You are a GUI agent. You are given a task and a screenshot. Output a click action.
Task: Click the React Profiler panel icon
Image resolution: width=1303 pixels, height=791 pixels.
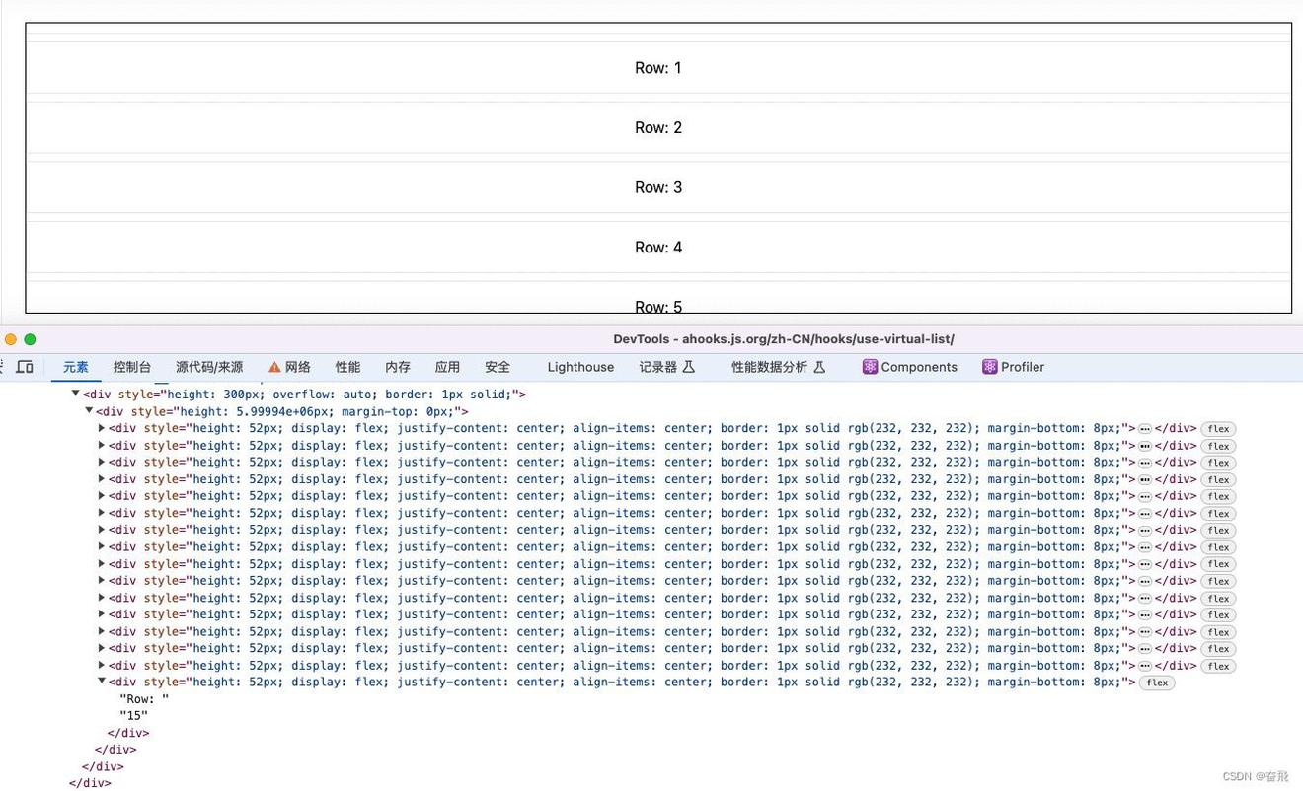click(x=989, y=367)
